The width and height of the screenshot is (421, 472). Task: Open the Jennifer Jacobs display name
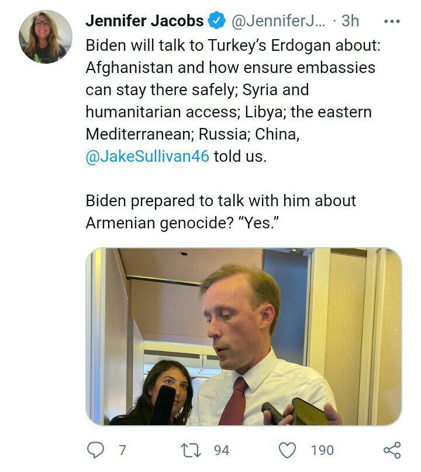click(x=144, y=21)
